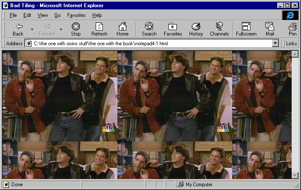Image resolution: width=301 pixels, height=190 pixels.
Task: Open the Address bar dropdown list
Action: [275, 43]
